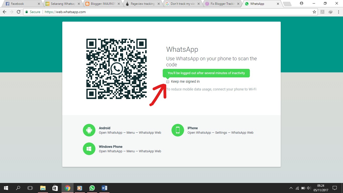This screenshot has width=343, height=193.
Task: Switch to the Sekarang Whatsapp tab
Action: click(62, 4)
